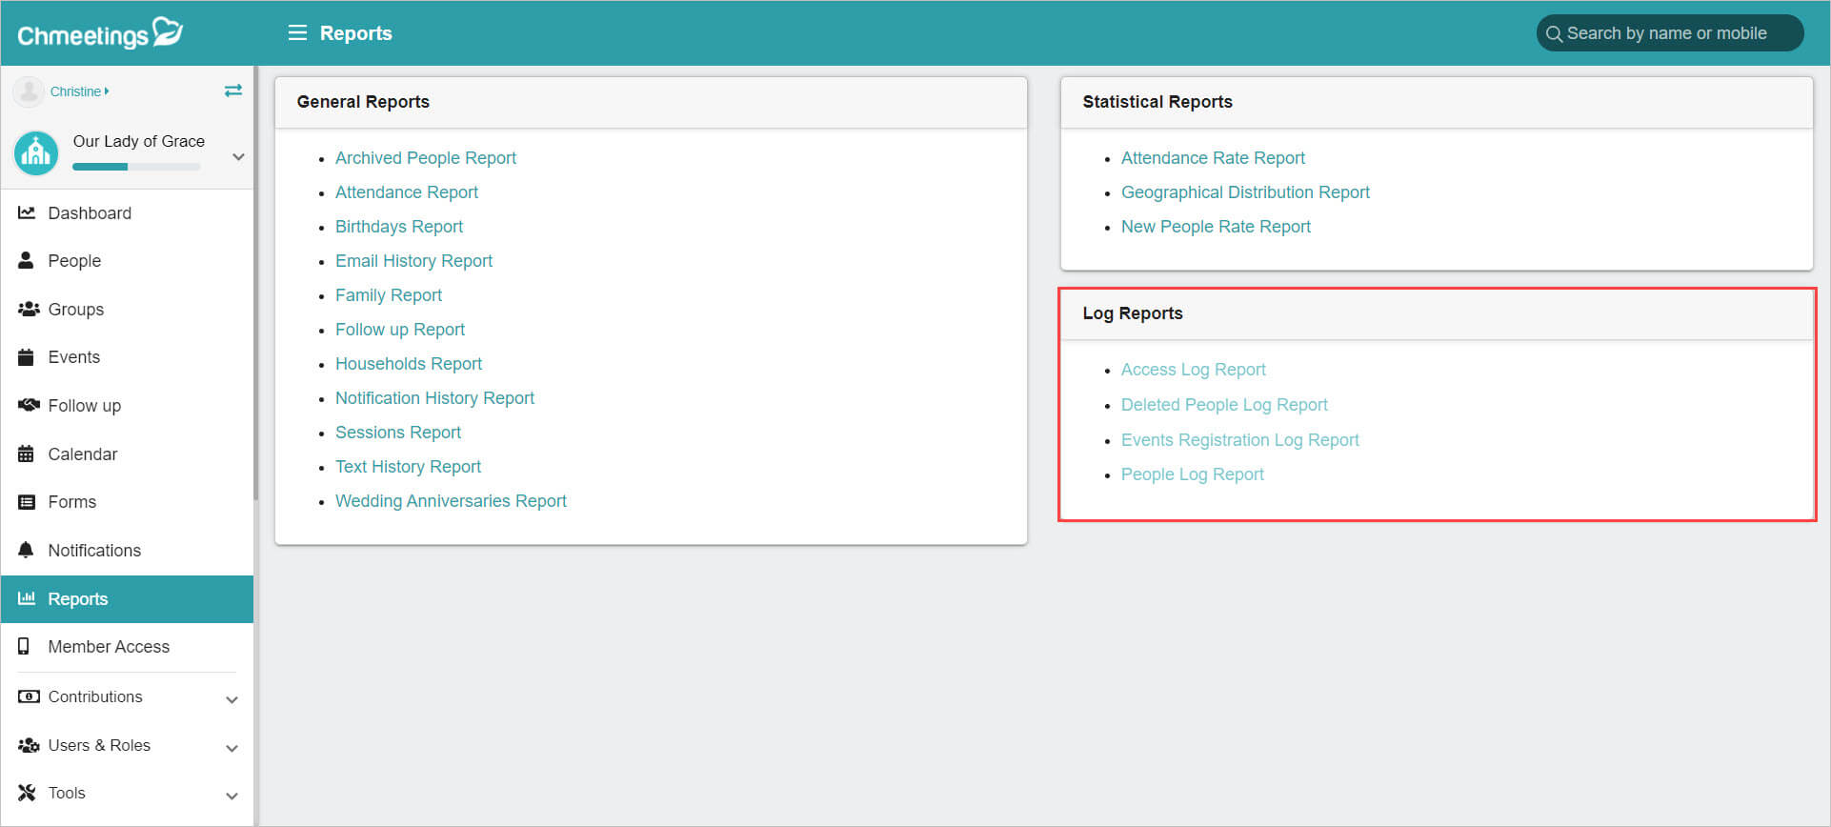Open Groups menu item
The image size is (1831, 827).
coord(128,309)
